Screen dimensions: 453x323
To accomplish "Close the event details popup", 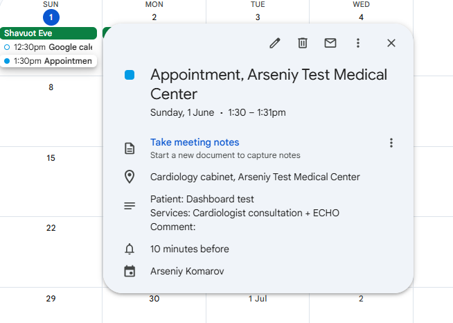I will (x=391, y=43).
